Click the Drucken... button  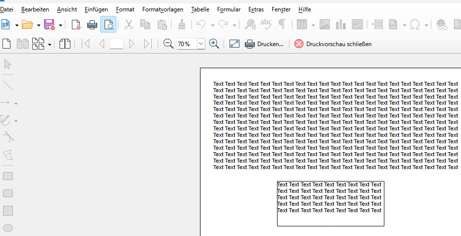pos(264,44)
